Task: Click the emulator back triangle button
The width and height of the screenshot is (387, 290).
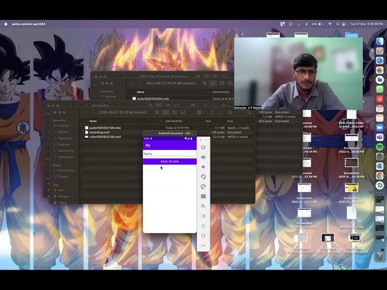Action: [x=203, y=216]
